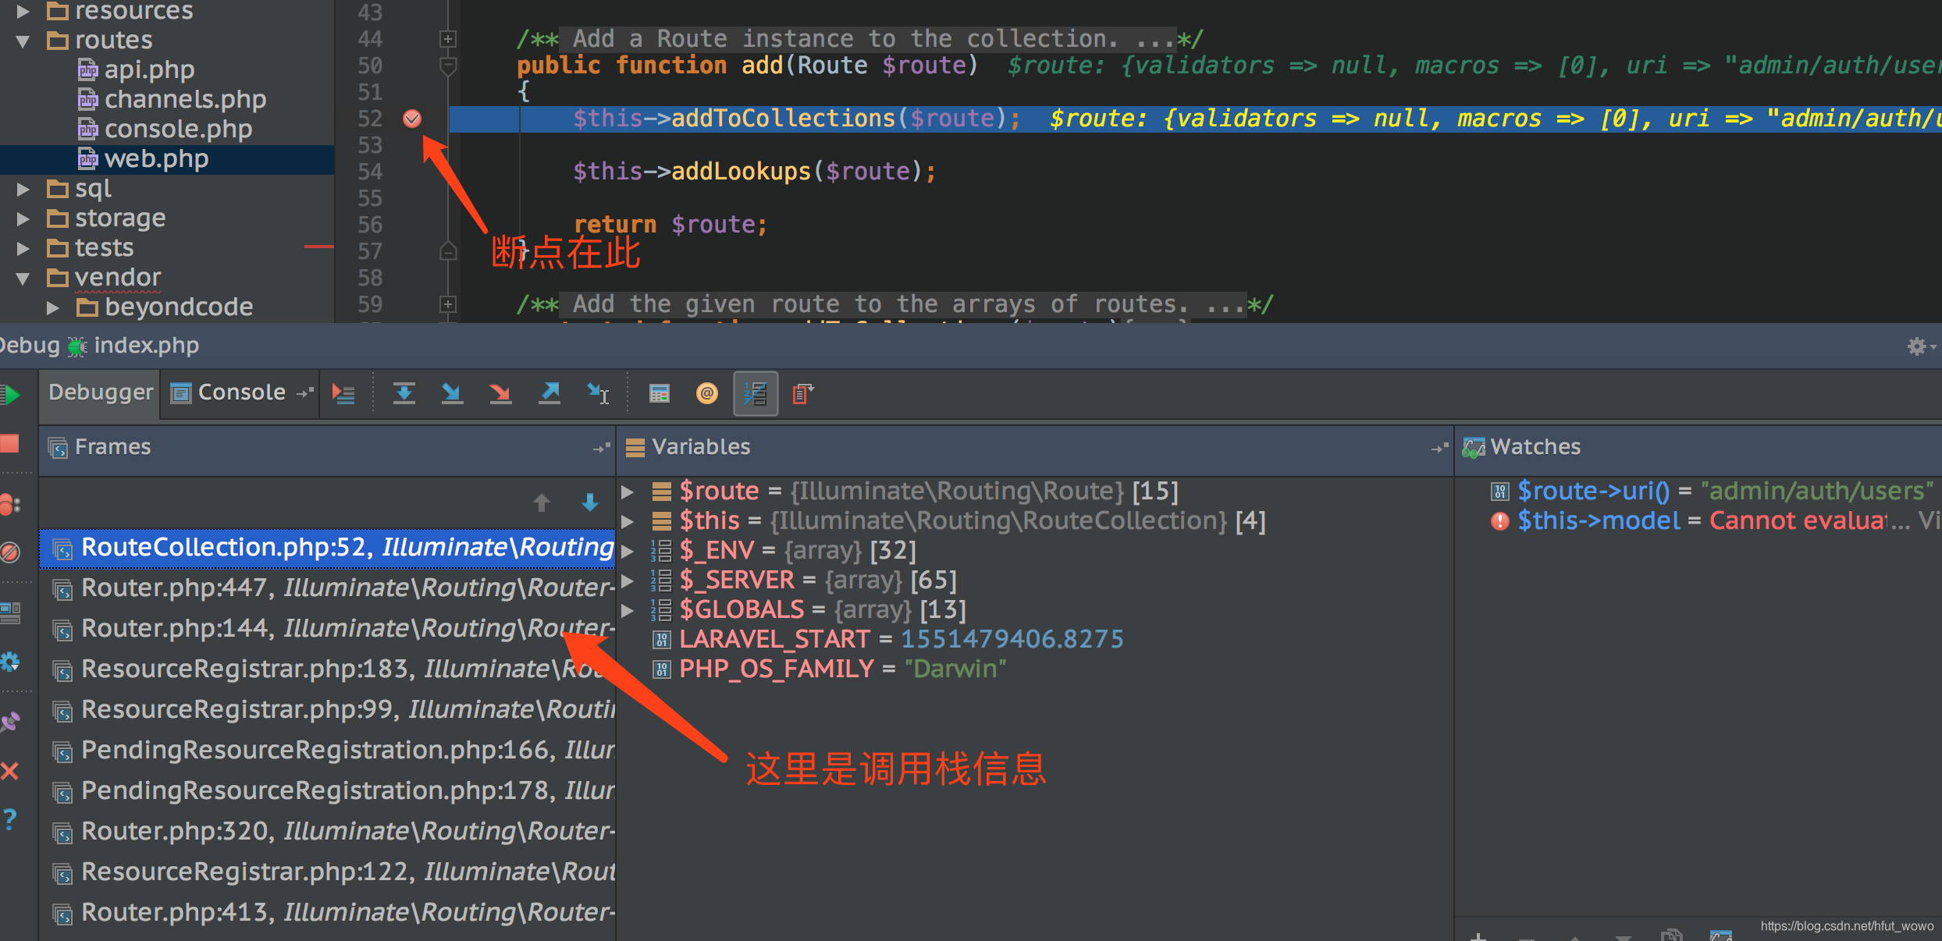Click the PHP_OS_FAMILY constant row
Screen dimensions: 1942x941
(x=830, y=669)
